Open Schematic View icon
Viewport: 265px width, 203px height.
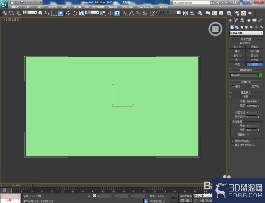[221, 13]
